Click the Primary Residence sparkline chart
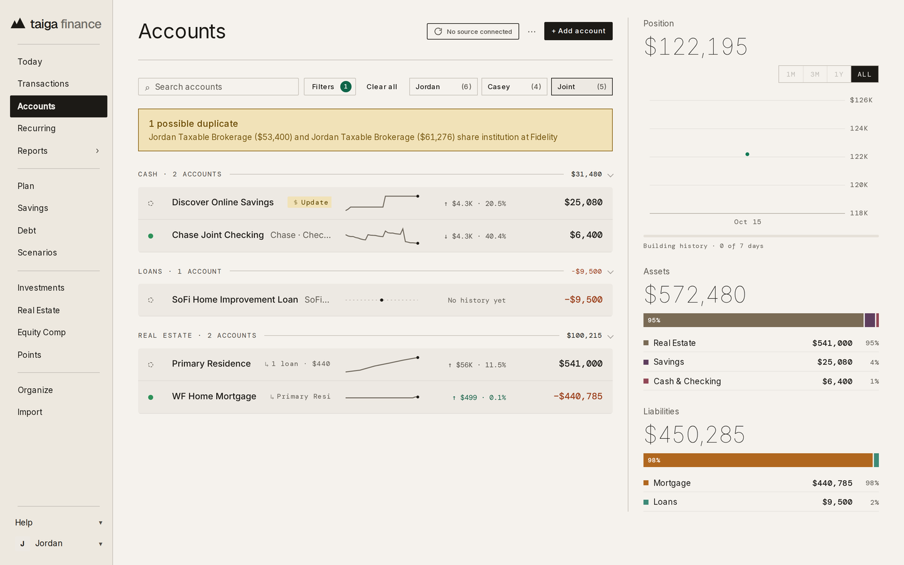The image size is (904, 565). point(382,364)
